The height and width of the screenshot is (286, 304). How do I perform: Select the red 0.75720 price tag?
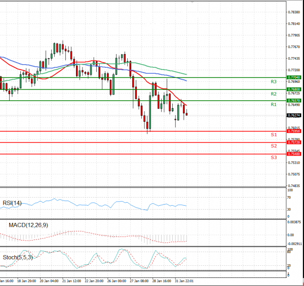tap(294, 142)
